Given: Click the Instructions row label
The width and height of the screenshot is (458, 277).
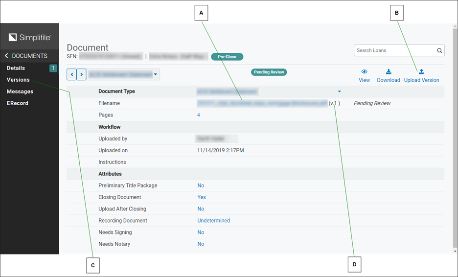Looking at the screenshot, I should coord(112,162).
